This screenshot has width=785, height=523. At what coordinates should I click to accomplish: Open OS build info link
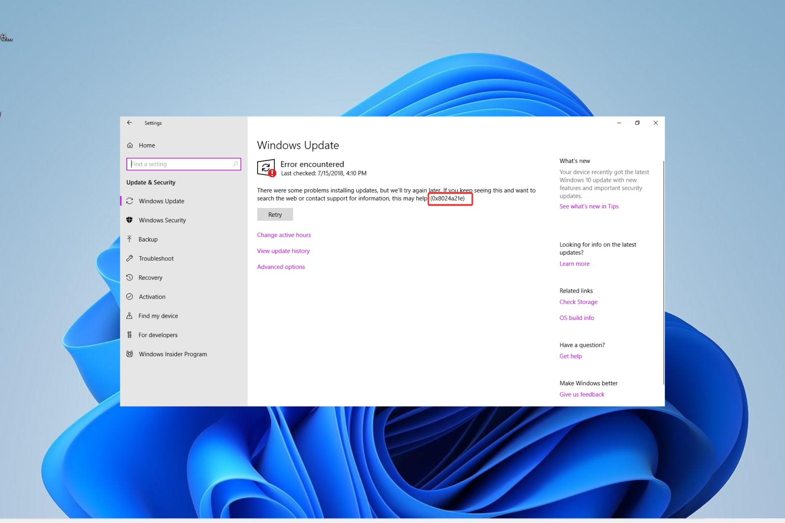pyautogui.click(x=576, y=318)
